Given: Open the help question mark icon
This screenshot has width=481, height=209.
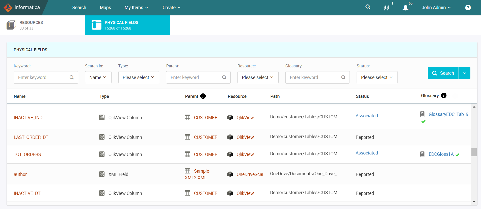Looking at the screenshot, I should click(468, 8).
